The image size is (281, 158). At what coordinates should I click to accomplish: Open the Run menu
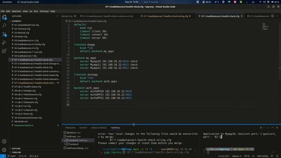point(36,11)
